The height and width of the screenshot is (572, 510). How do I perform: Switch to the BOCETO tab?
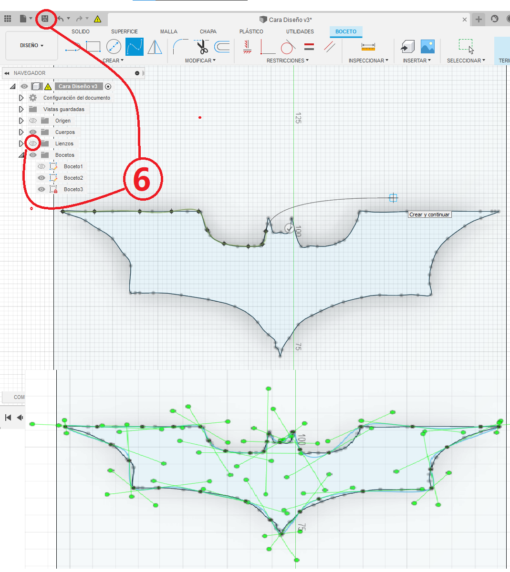pos(346,31)
